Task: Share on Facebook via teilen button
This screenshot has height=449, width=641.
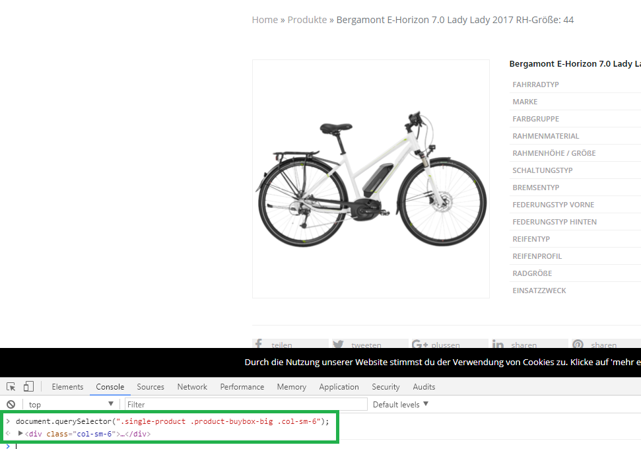Action: tap(290, 344)
